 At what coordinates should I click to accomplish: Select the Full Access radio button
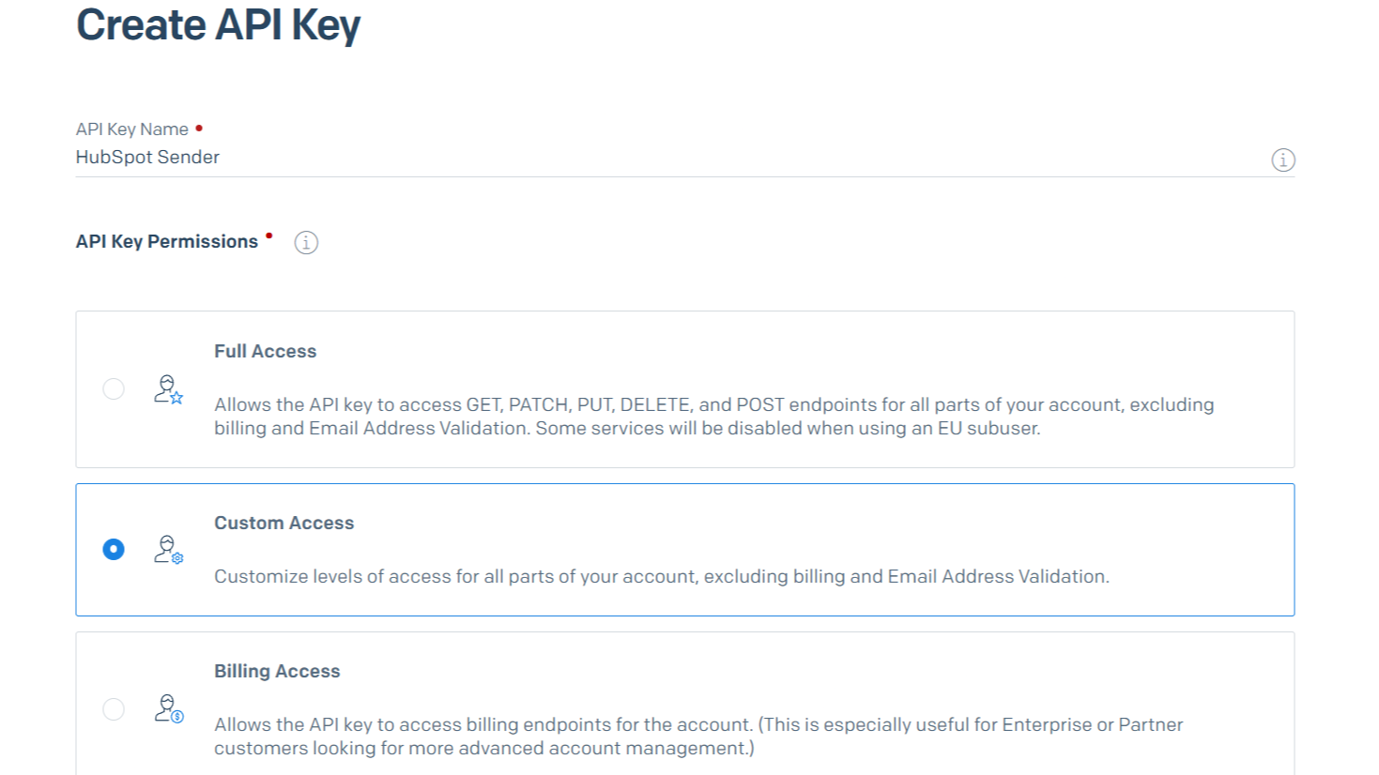click(x=114, y=388)
